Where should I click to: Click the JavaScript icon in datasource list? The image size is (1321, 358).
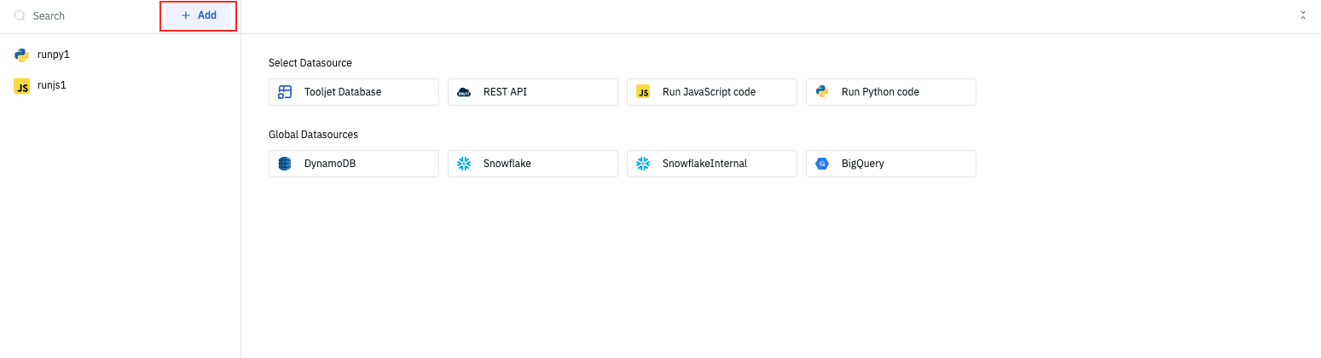[x=643, y=92]
